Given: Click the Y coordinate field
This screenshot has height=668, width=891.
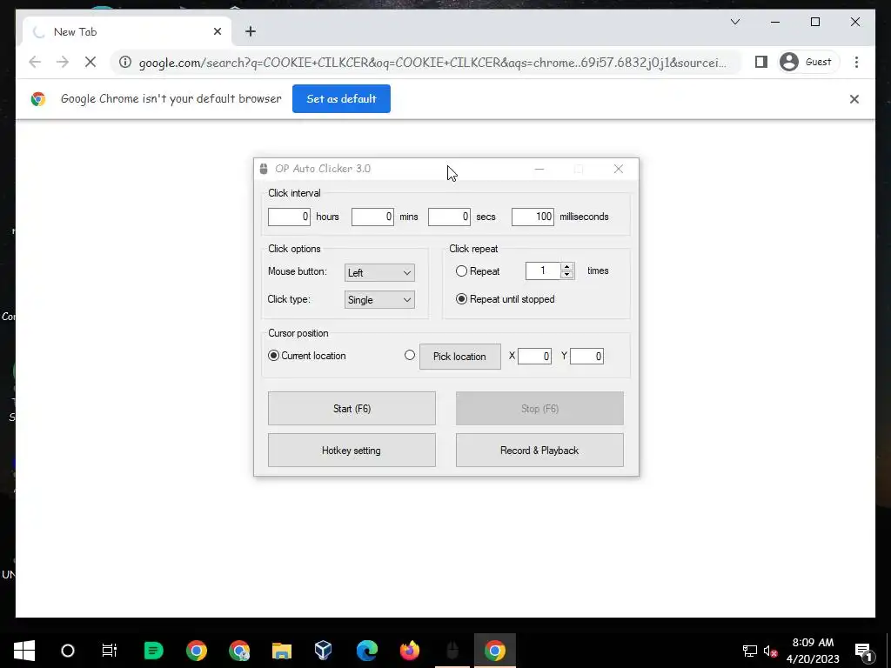Looking at the screenshot, I should tap(586, 356).
